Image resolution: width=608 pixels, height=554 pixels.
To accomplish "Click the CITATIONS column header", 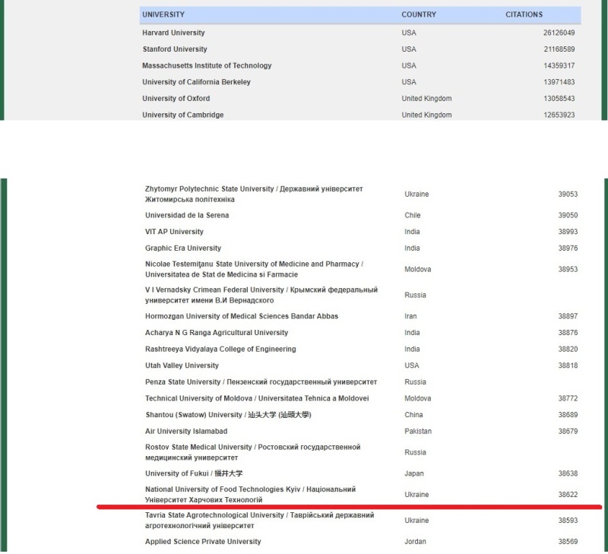I will (x=524, y=14).
